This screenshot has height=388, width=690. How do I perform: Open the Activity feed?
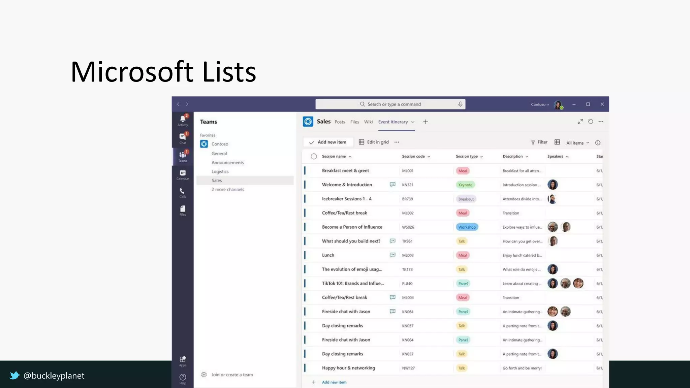tap(183, 120)
